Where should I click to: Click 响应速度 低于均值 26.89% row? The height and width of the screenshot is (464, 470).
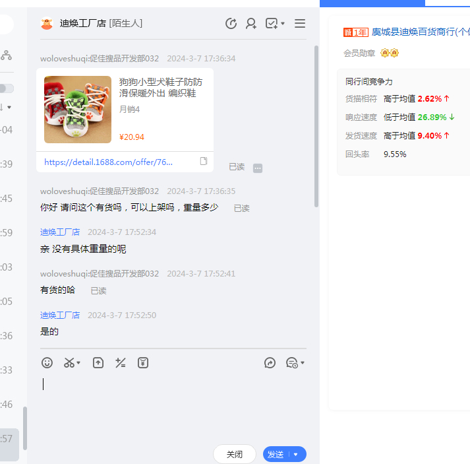pos(400,117)
